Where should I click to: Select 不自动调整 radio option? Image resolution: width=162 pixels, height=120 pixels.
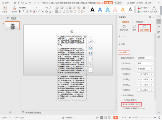pos(124,100)
